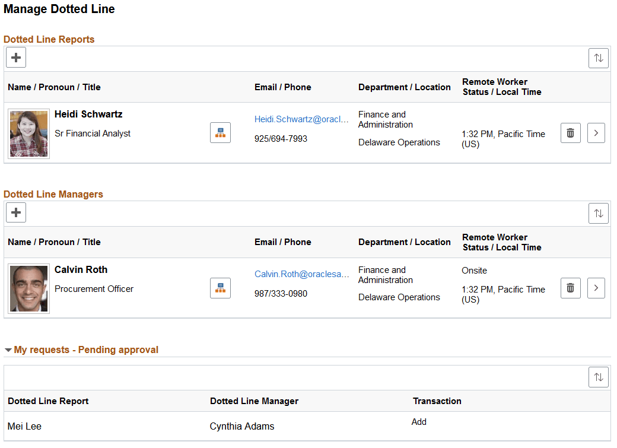This screenshot has height=448, width=617.
Task: Click Heidi Schwartz's profile photo
Action: click(x=28, y=133)
